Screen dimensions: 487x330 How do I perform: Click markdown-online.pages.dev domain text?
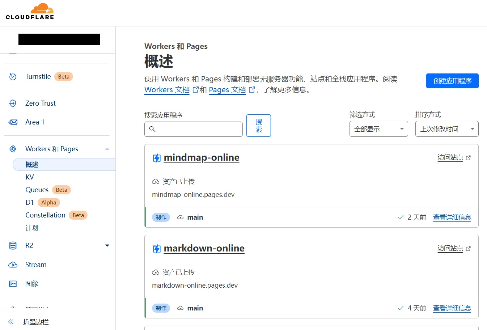(x=195, y=285)
